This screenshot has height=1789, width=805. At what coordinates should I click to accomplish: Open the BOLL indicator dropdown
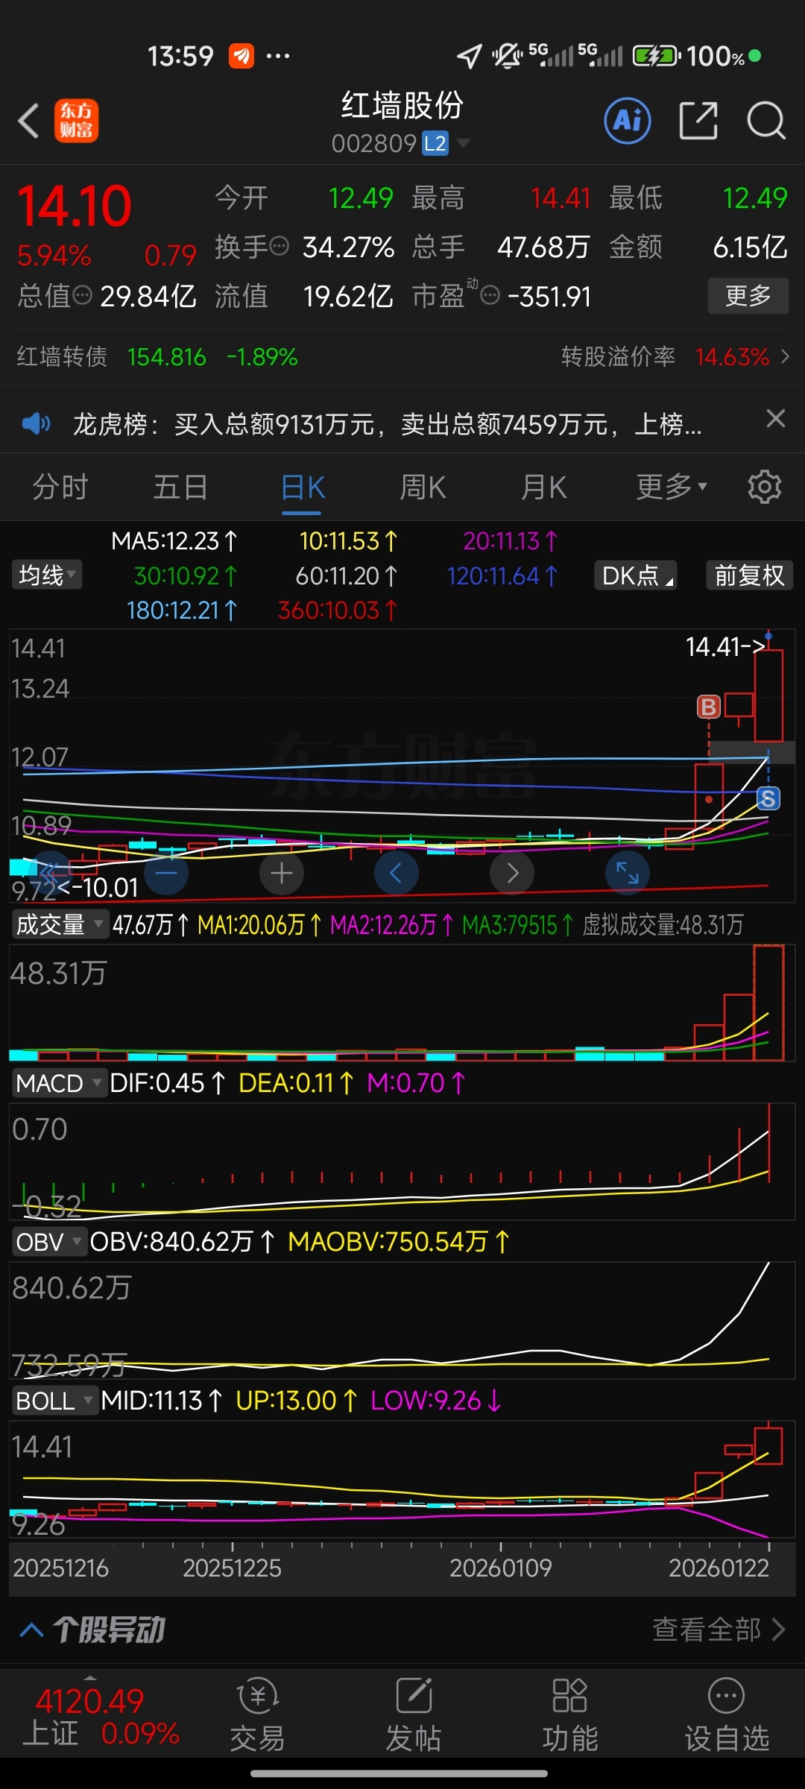(x=54, y=1400)
